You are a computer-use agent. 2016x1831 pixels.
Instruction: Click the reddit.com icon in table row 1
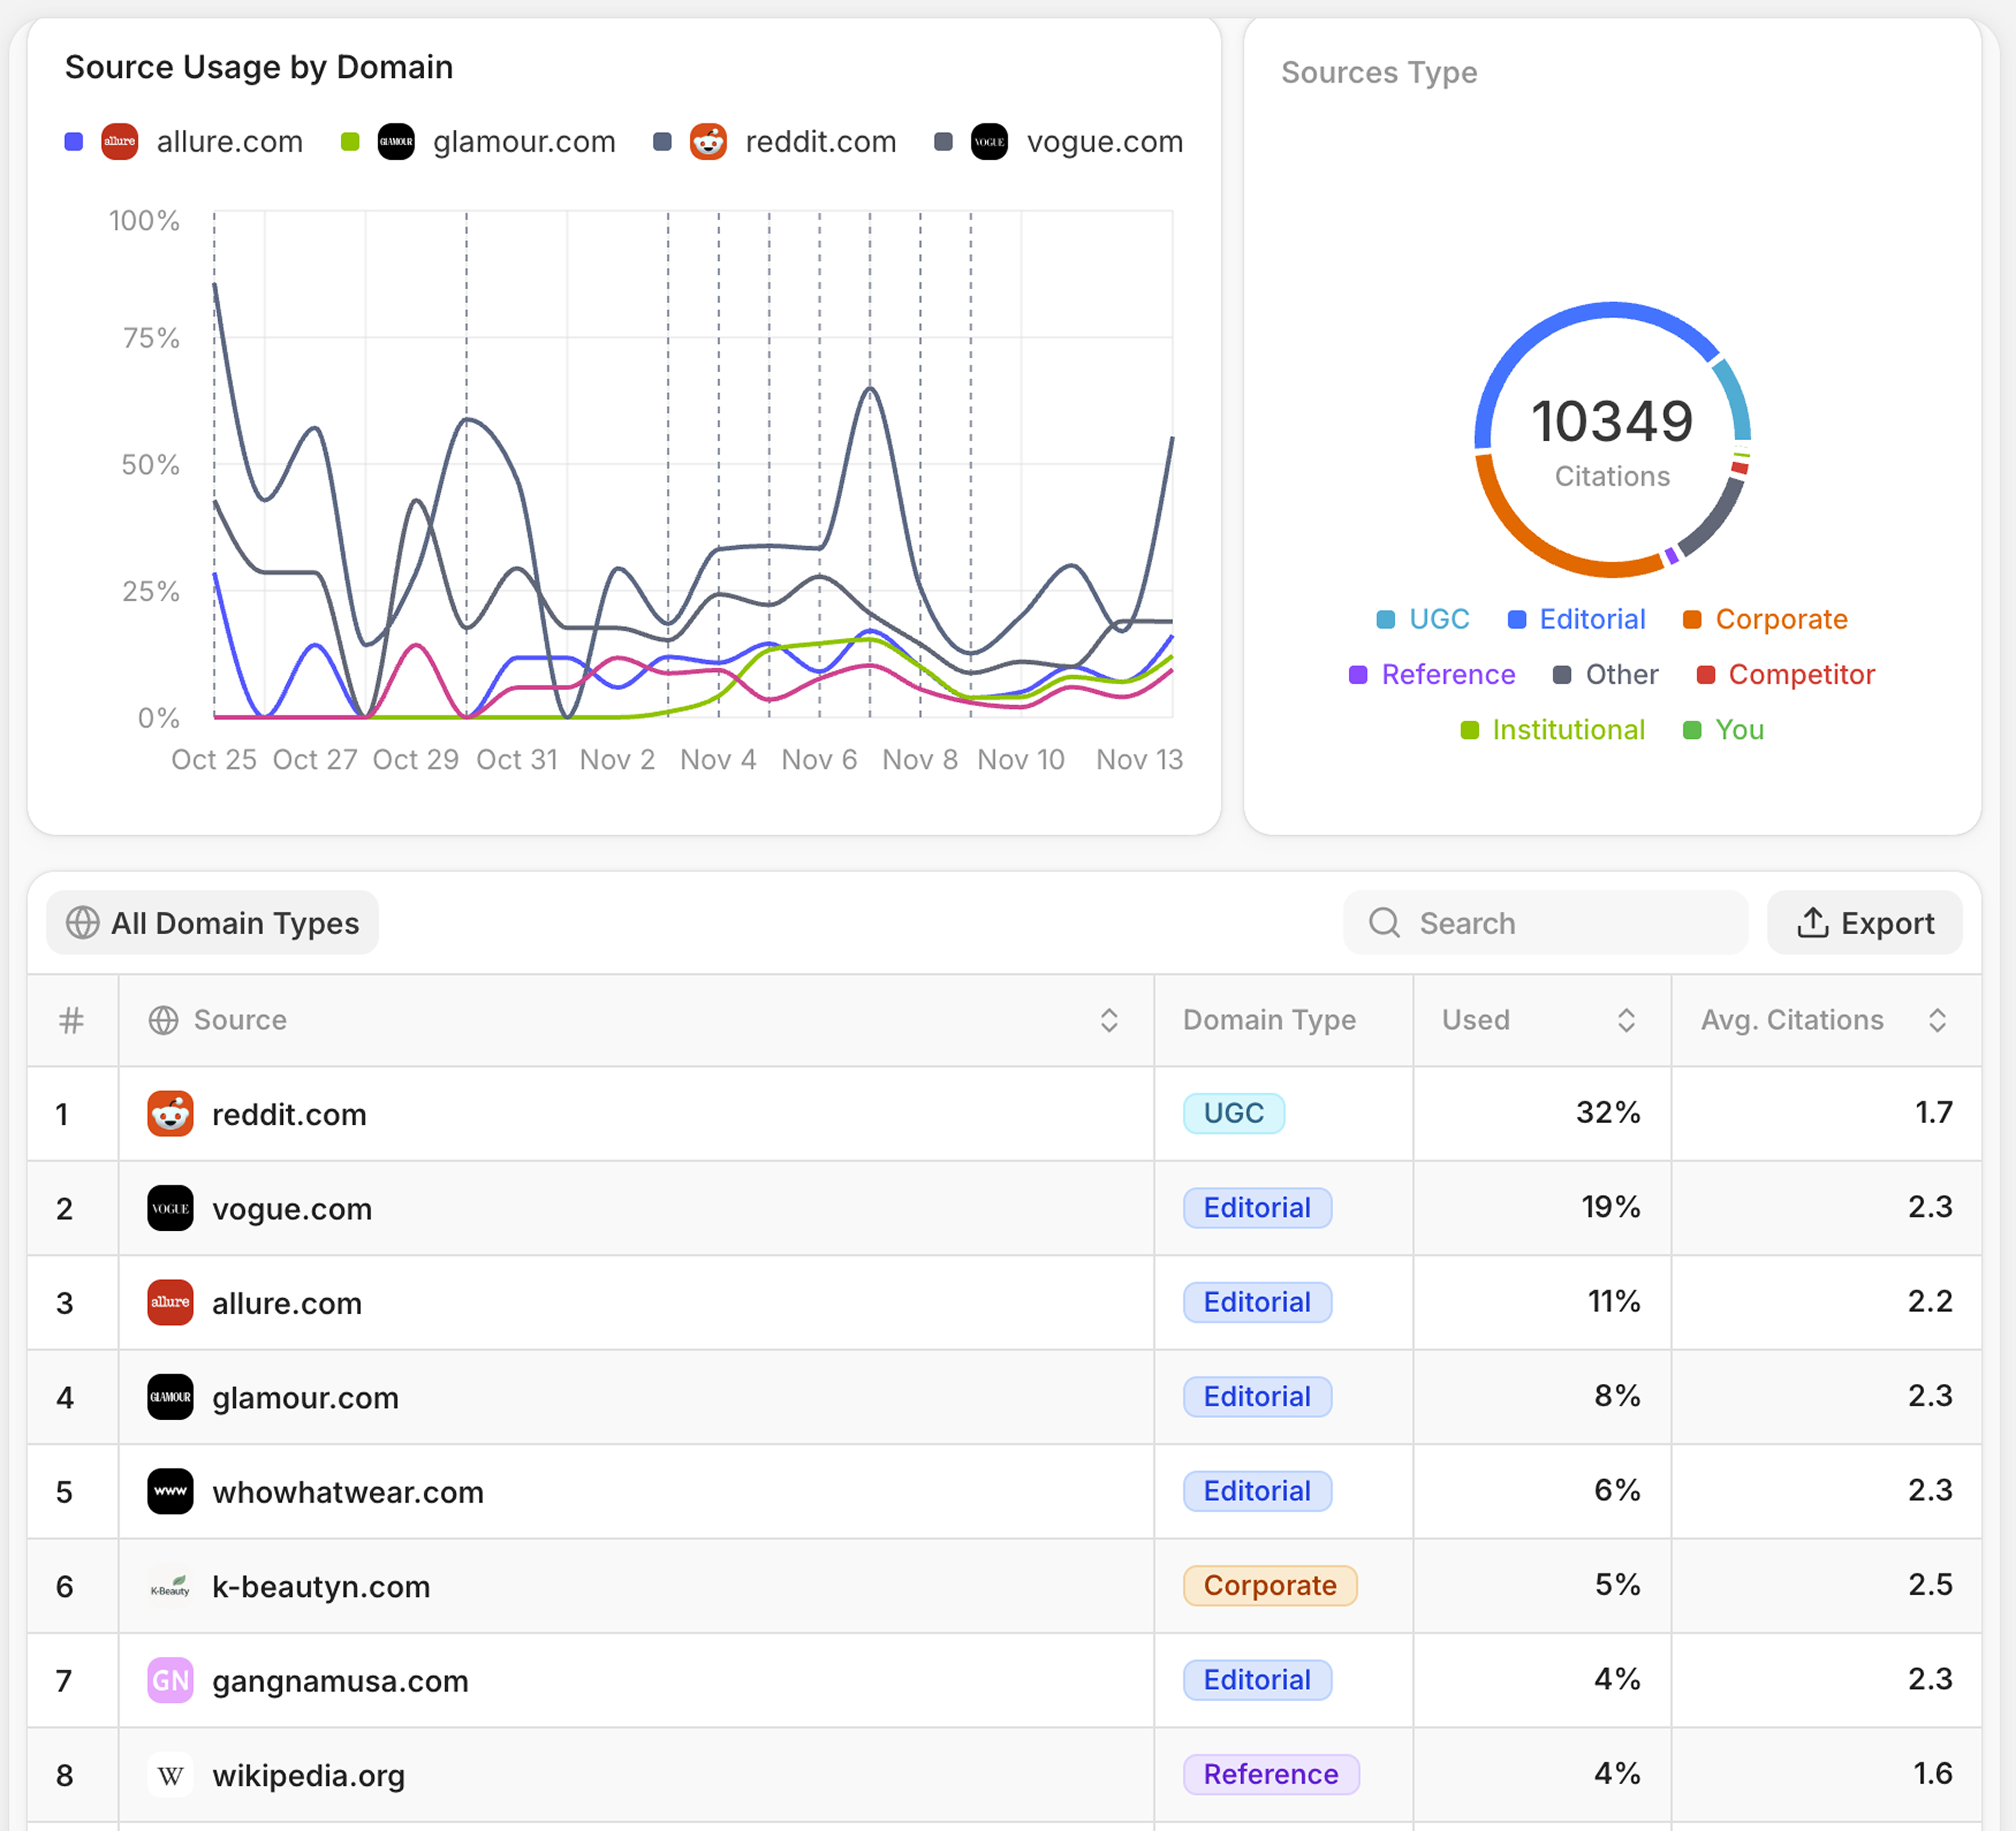coord(170,1113)
